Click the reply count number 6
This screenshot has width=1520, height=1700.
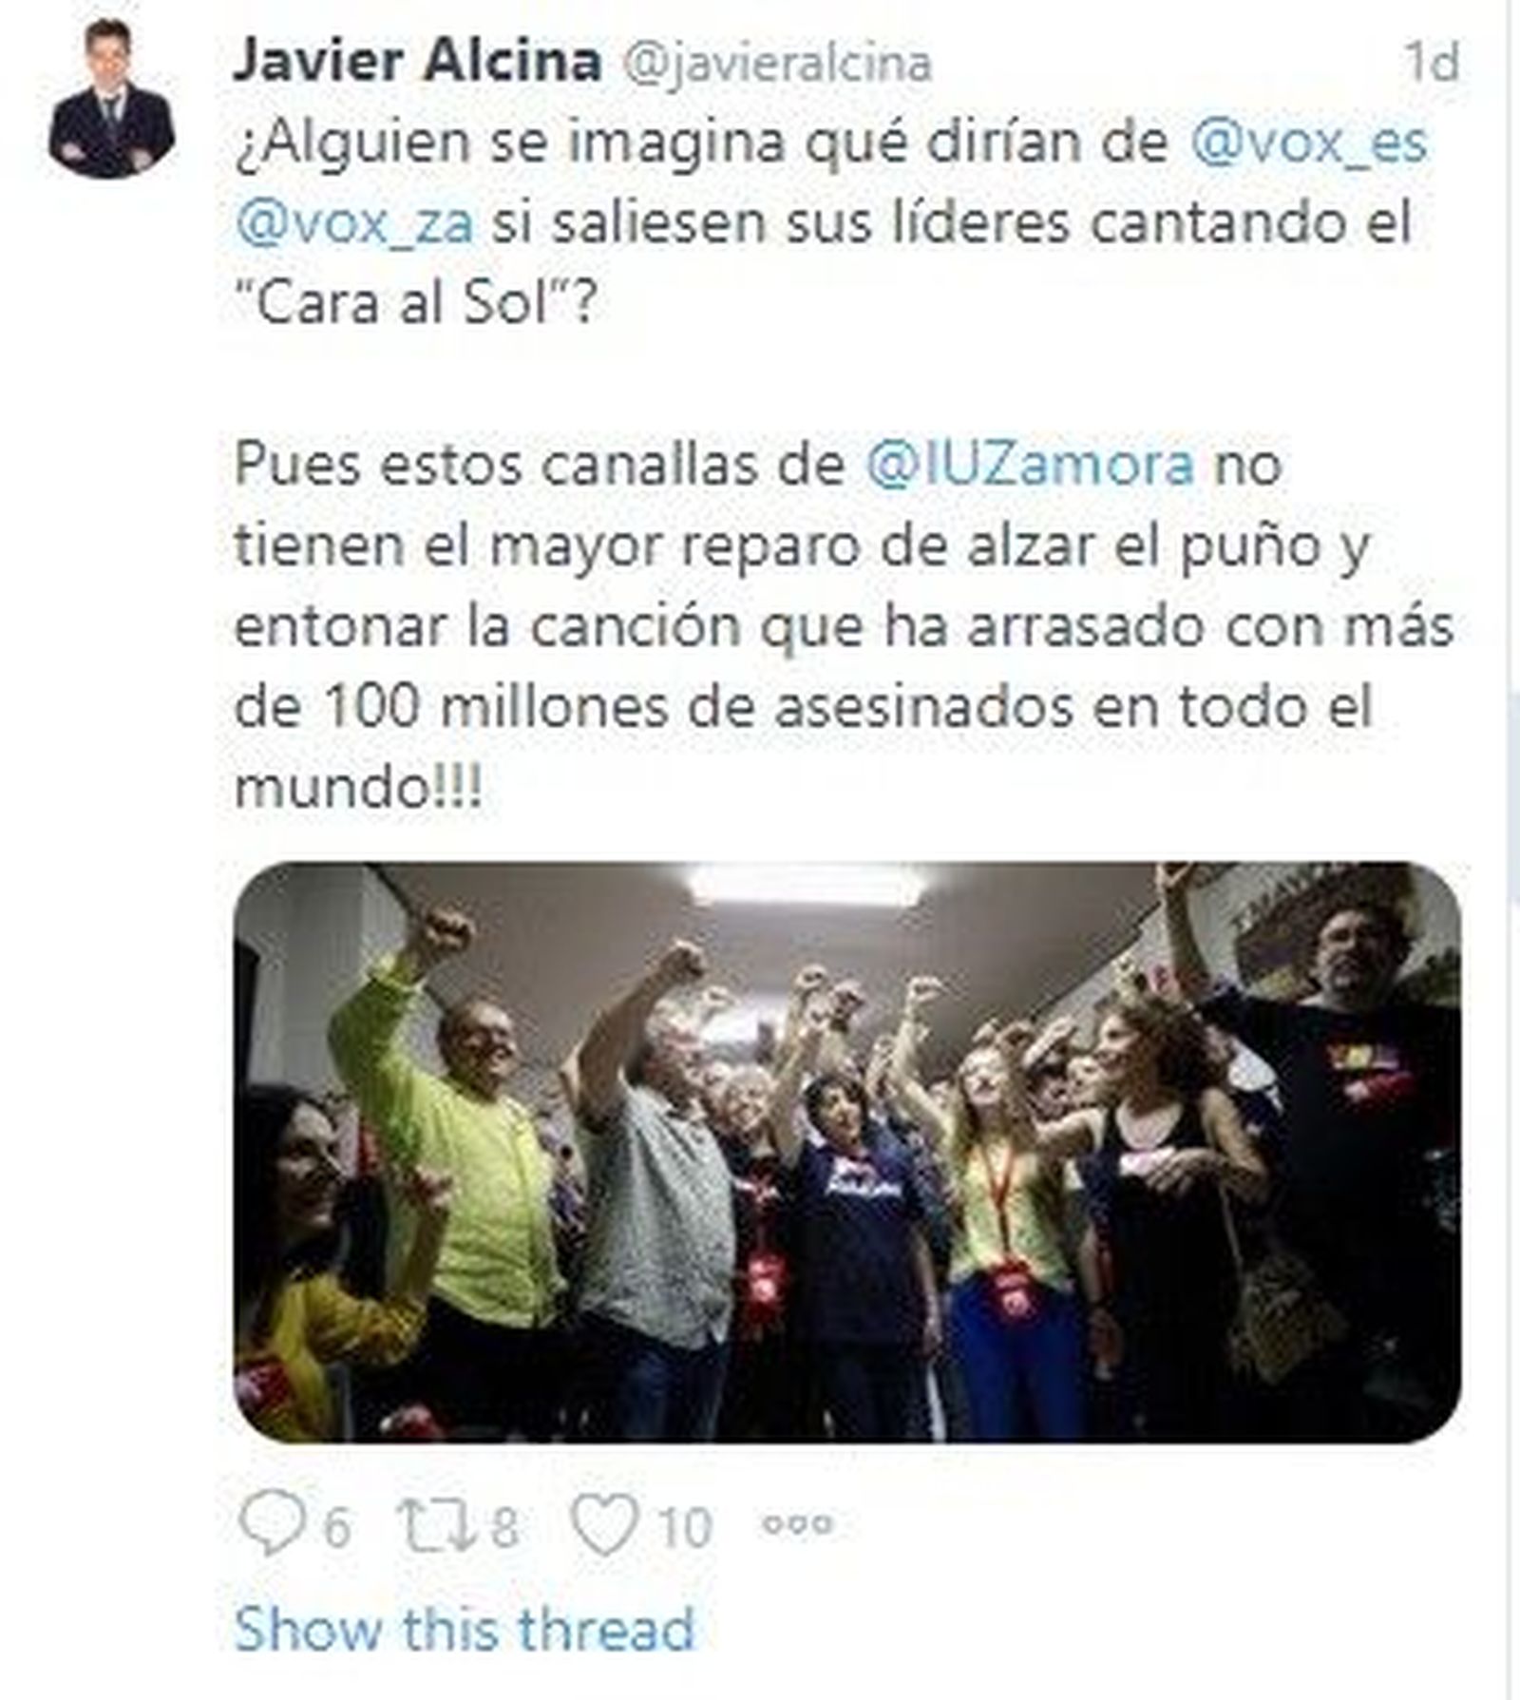click(337, 1528)
